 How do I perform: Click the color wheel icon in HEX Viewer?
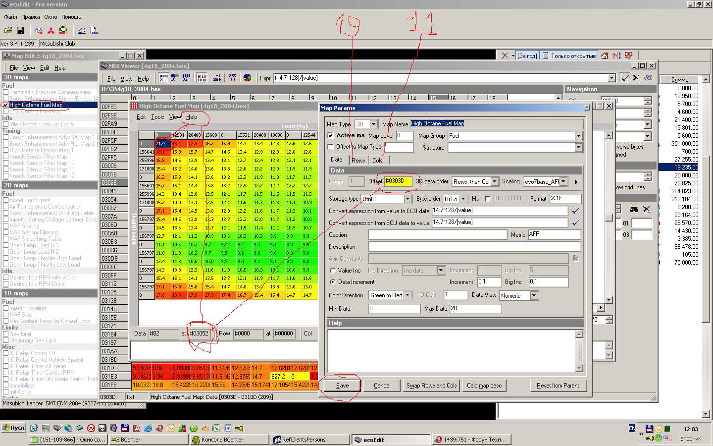click(248, 78)
